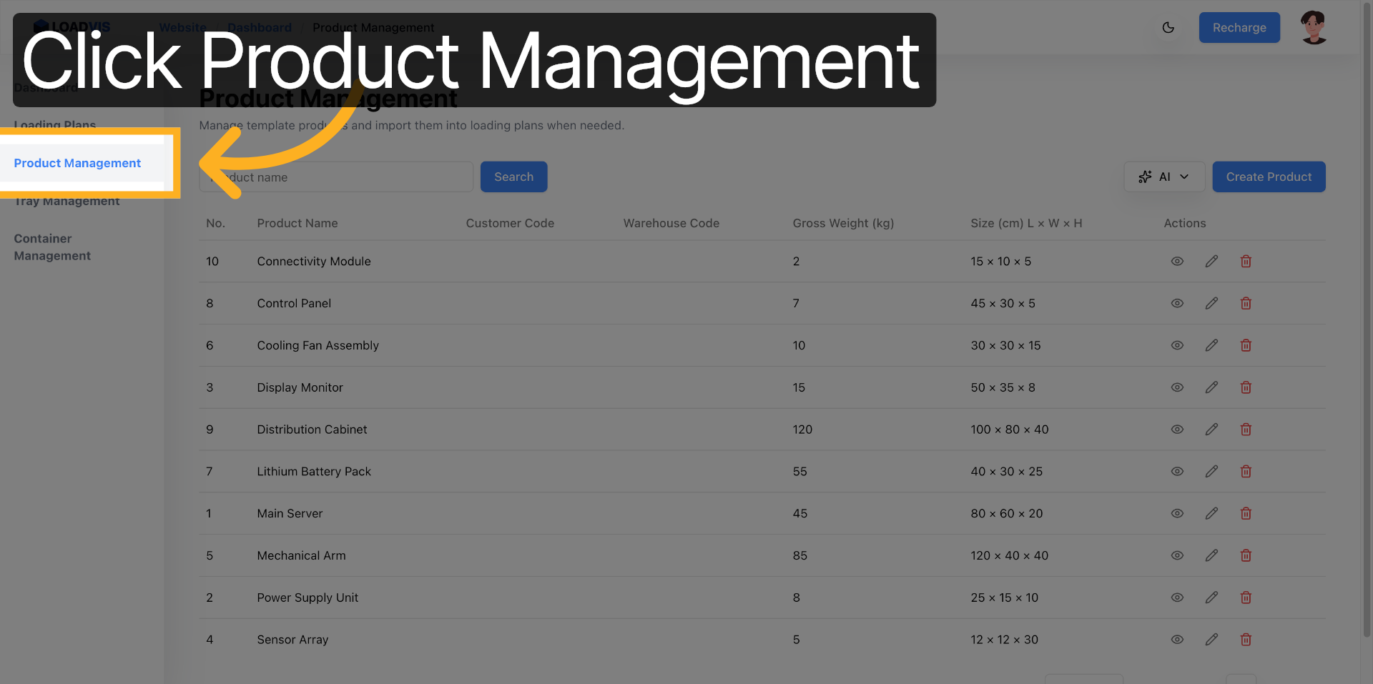Image resolution: width=1373 pixels, height=684 pixels.
Task: Toggle view eye icon for Distribution Cabinet
Action: (1177, 430)
